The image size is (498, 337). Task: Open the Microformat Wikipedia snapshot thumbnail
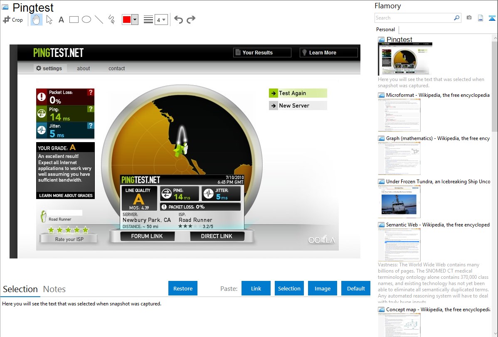tap(399, 115)
